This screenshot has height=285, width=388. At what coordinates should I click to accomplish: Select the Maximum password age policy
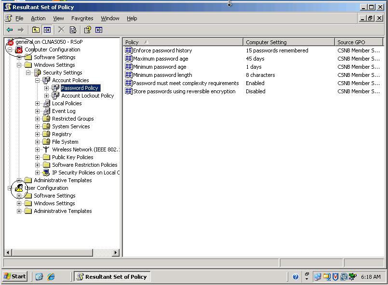tap(159, 58)
